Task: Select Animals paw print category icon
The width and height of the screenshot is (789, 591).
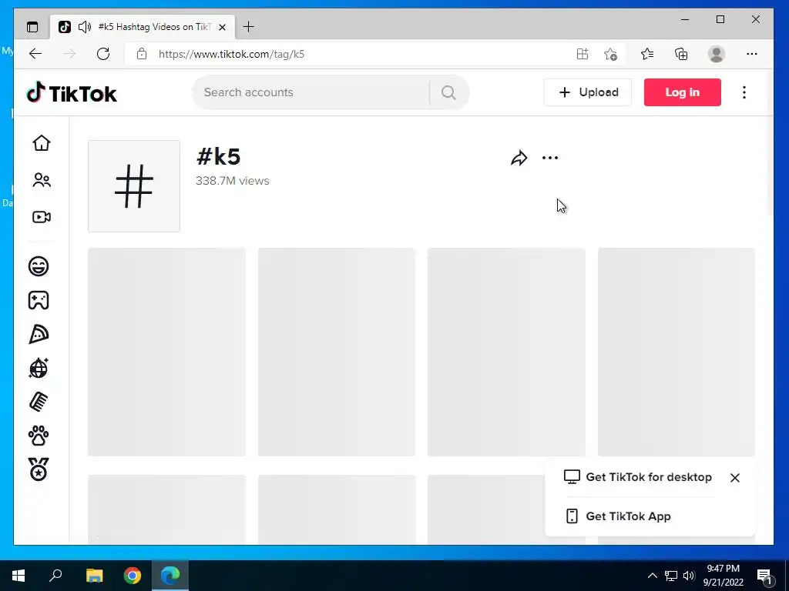Action: click(39, 436)
